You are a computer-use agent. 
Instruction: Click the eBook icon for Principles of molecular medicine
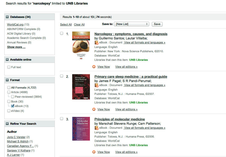click(96, 128)
